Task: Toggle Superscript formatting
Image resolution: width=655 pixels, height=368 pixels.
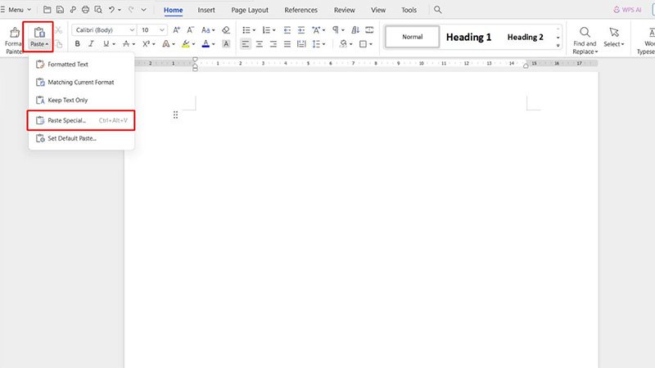Action: [x=146, y=44]
